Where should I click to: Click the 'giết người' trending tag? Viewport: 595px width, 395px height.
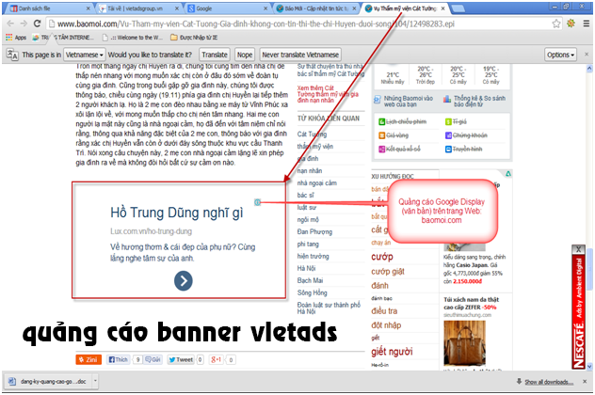pos(392,352)
